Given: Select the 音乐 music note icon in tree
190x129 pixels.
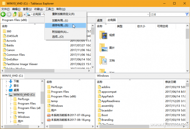Looking at the screenshot, I should [11, 86].
